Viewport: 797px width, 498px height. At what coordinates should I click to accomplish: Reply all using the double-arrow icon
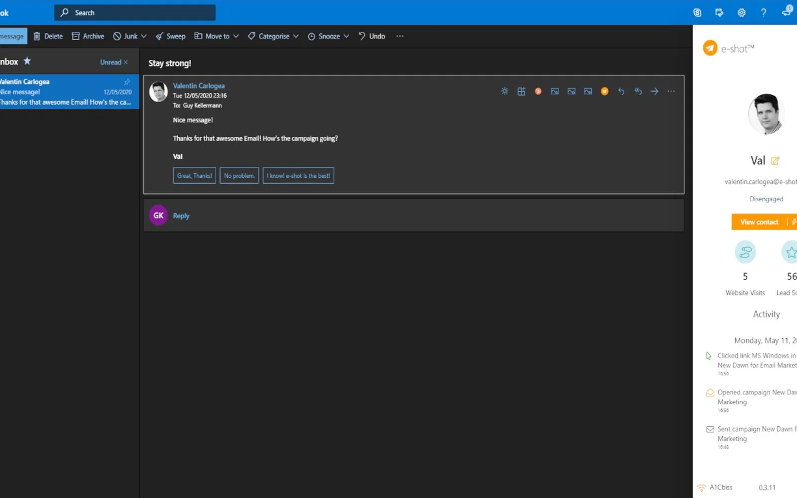tap(638, 91)
